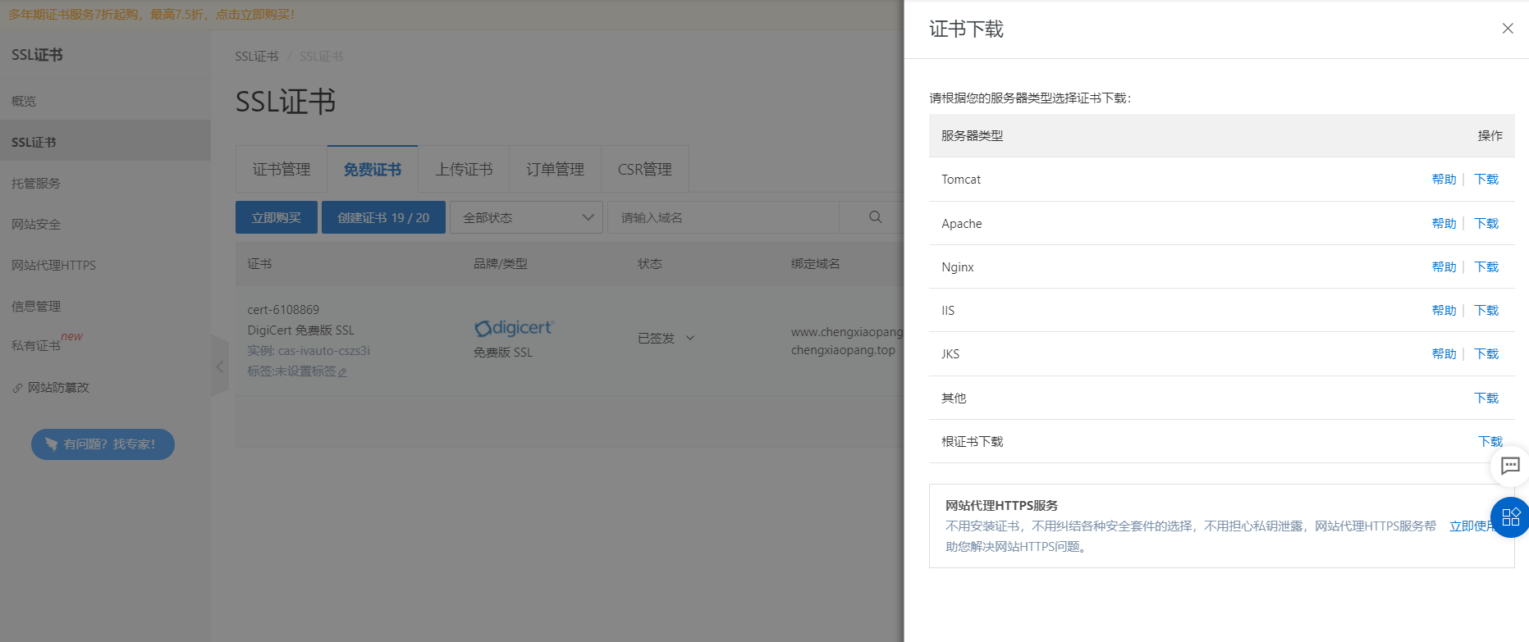Click the instance cas-ivauto-cszs3i text
Screen dimensions: 1529x642
pos(324,351)
